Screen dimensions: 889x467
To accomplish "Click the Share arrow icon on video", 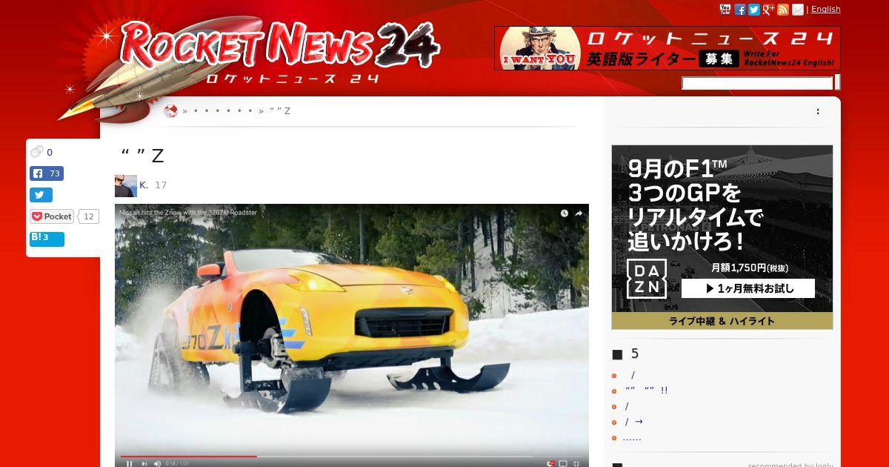I will [x=579, y=213].
